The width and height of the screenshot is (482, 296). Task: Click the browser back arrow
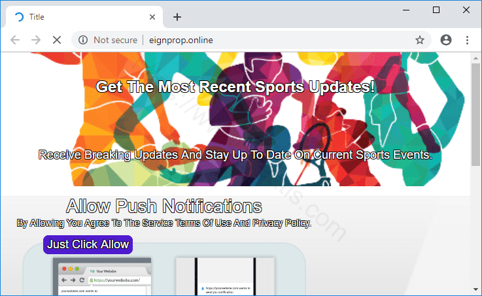point(14,40)
